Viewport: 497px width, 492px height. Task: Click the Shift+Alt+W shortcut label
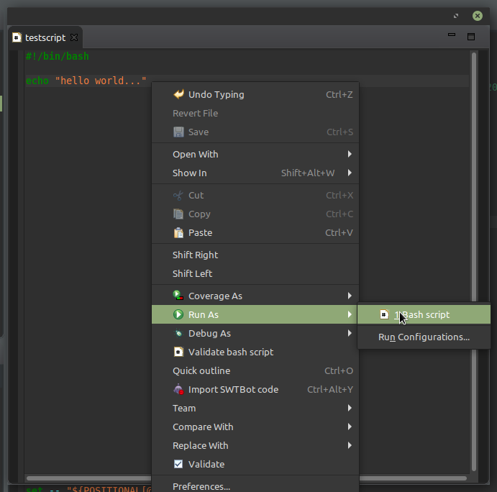[308, 173]
